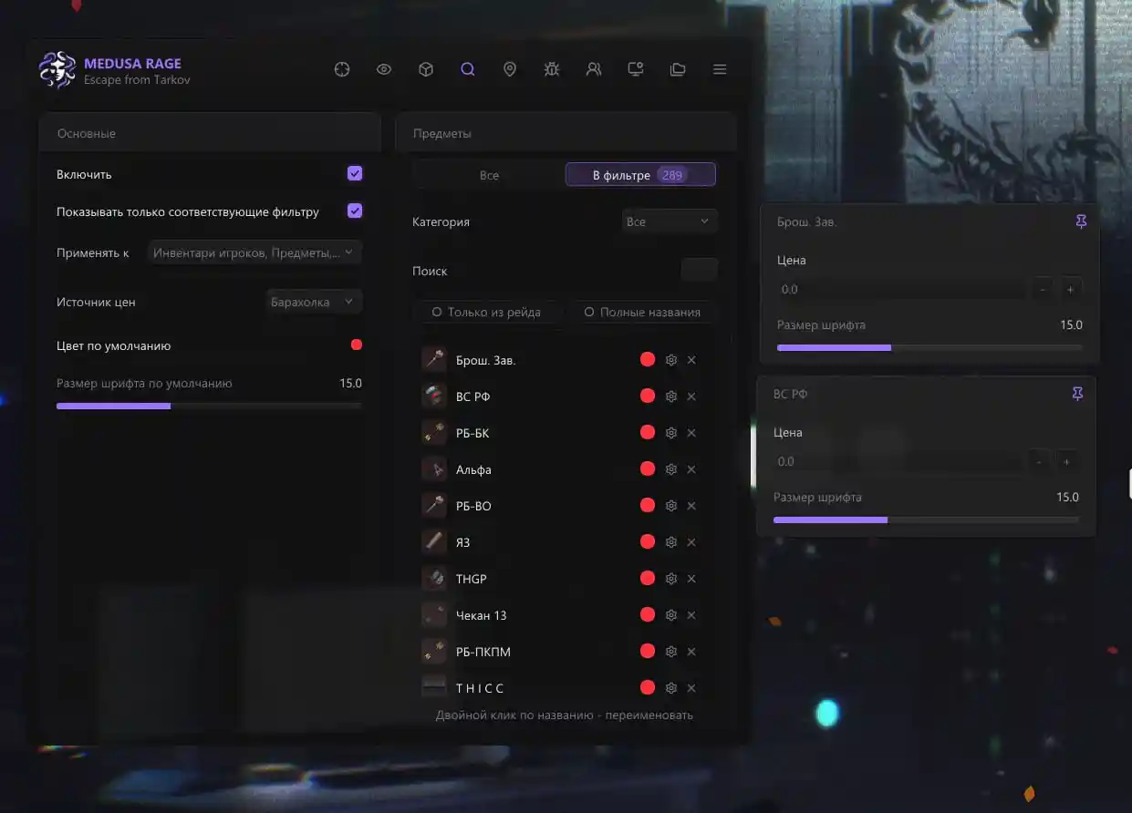This screenshot has width=1132, height=813.
Task: Select the magnifier search tab icon
Action: tap(468, 69)
